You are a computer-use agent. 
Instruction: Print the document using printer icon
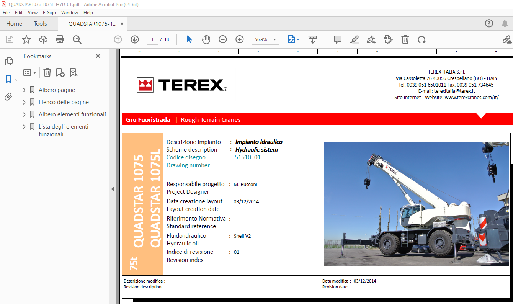pyautogui.click(x=60, y=39)
